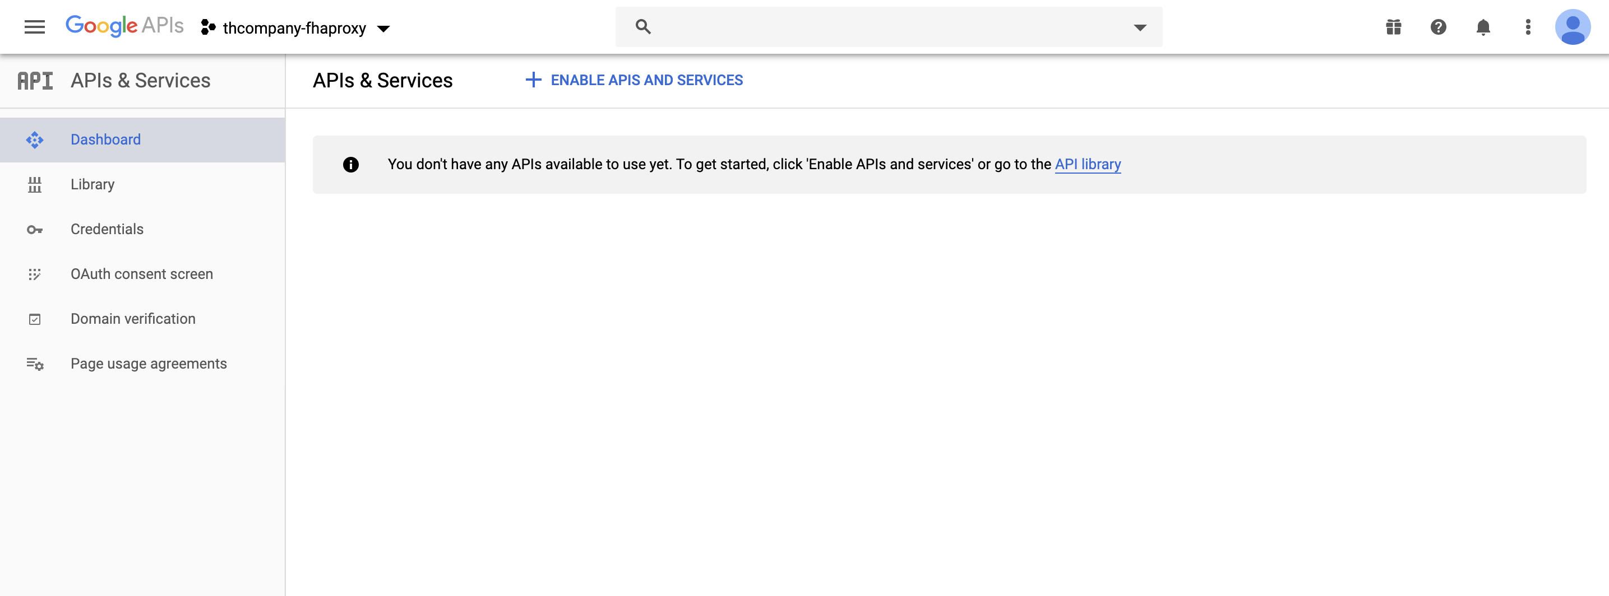
Task: Open the three-dot more options menu
Action: [1528, 27]
